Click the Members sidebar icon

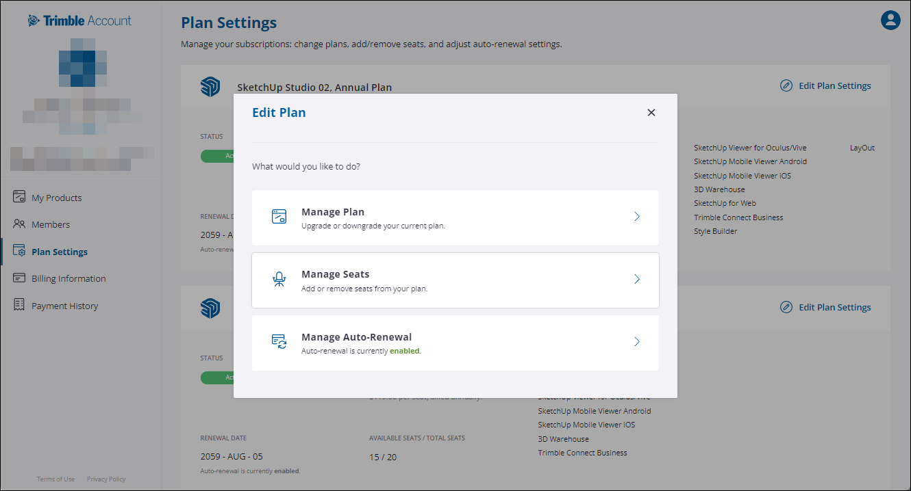pyautogui.click(x=18, y=224)
